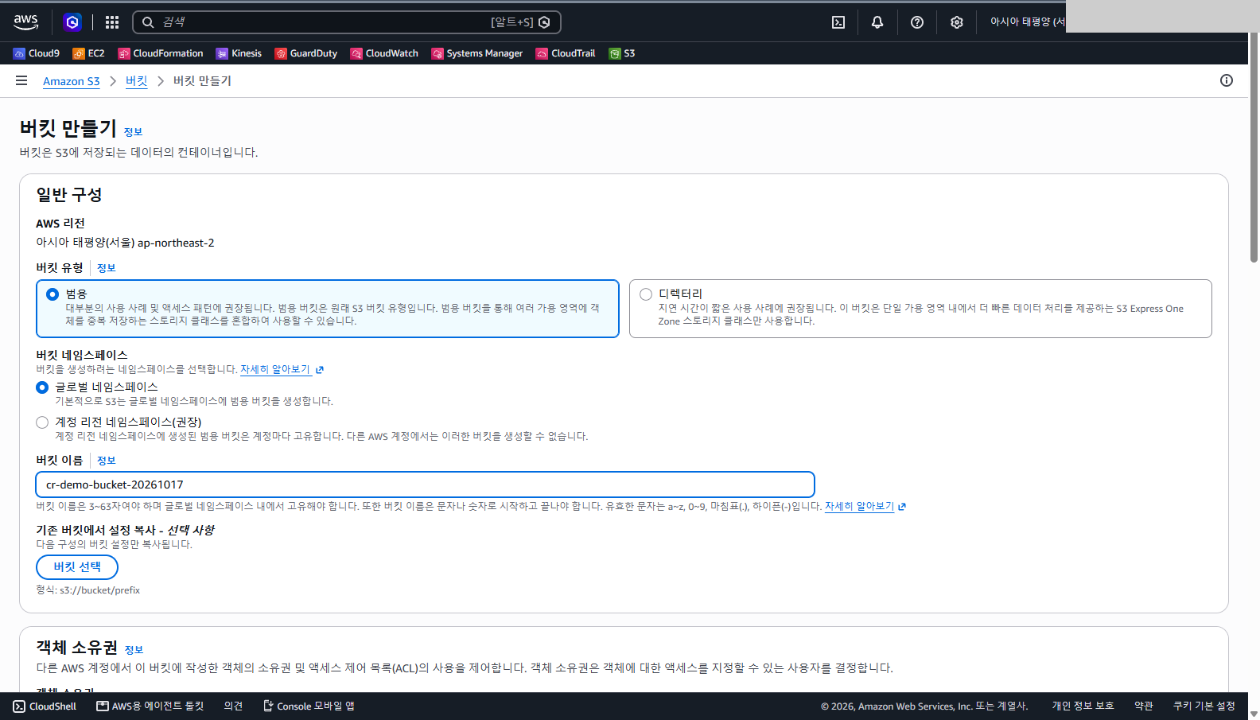Click the 버킷 선택 button
The width and height of the screenshot is (1260, 720).
(x=77, y=567)
